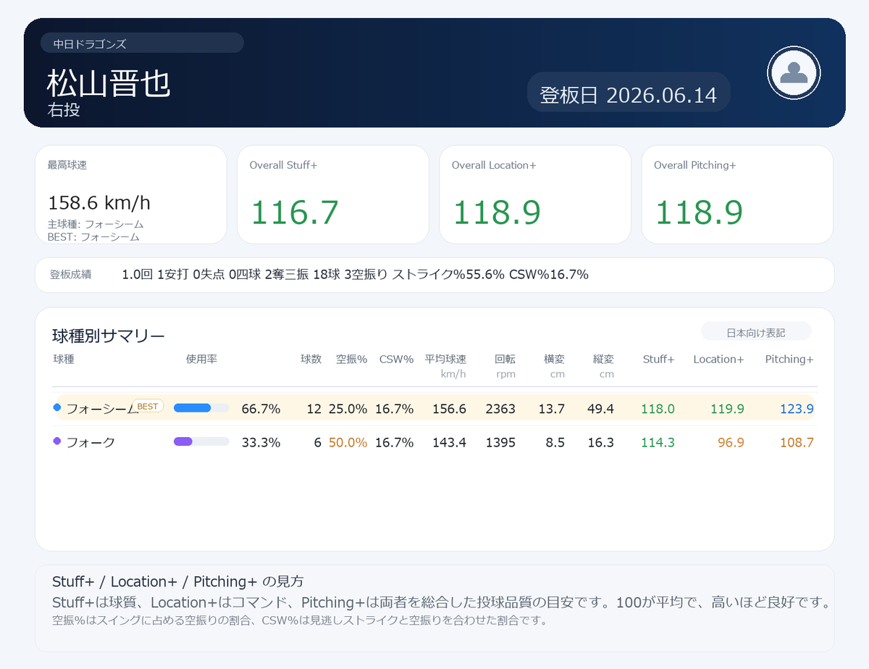
Task: Click the 156.6 average velocity cell
Action: [449, 409]
